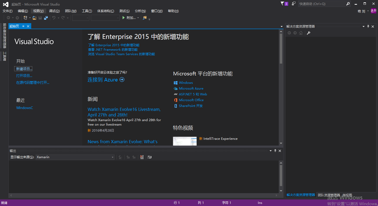Click the Undo toolbar icon

click(x=54, y=18)
